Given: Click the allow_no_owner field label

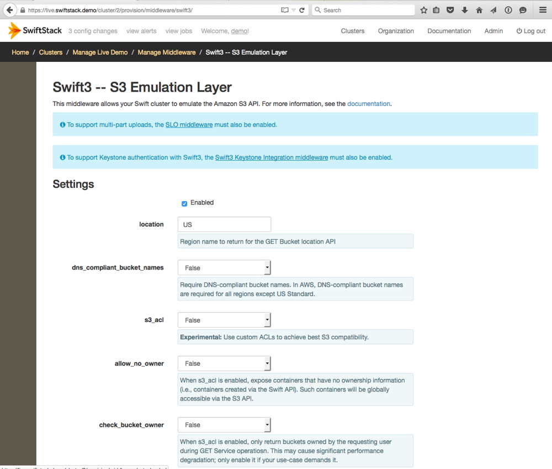Looking at the screenshot, I should pos(139,363).
